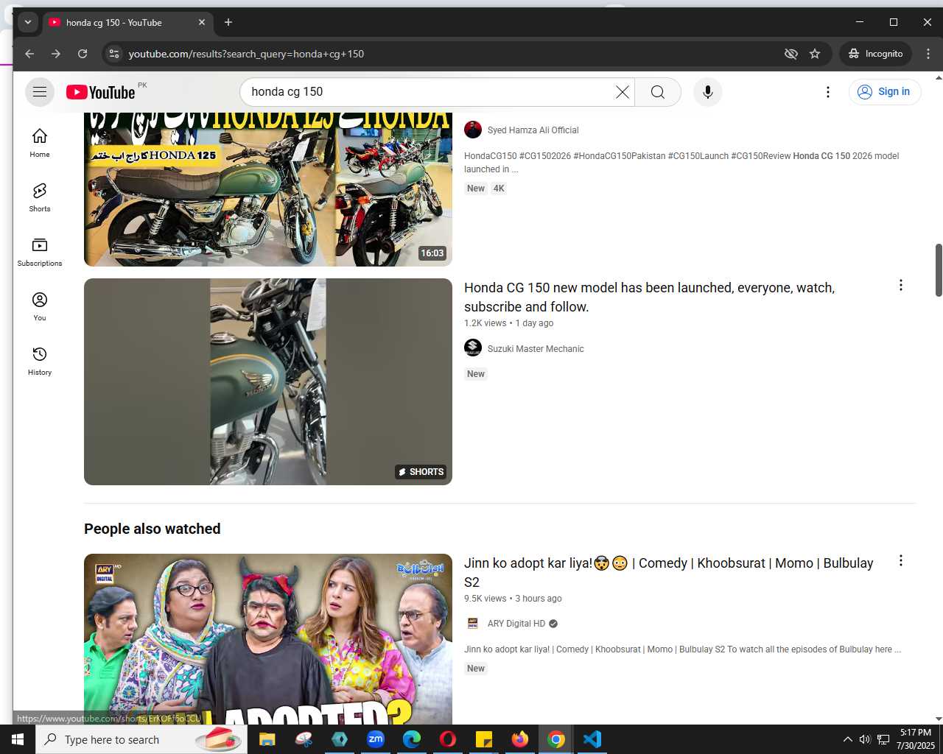Open more options for Jinn ko adopt video
Screen dimensions: 943x754
tap(900, 560)
